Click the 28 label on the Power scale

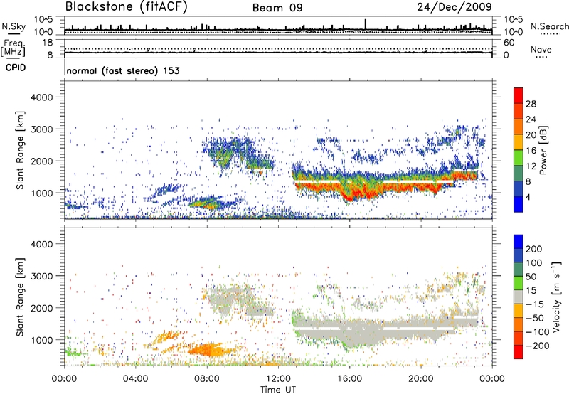tap(531, 104)
